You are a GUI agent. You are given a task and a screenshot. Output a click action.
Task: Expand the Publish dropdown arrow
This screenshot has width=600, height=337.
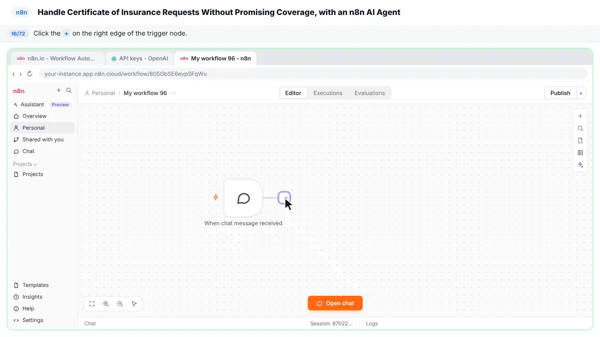[x=581, y=93]
